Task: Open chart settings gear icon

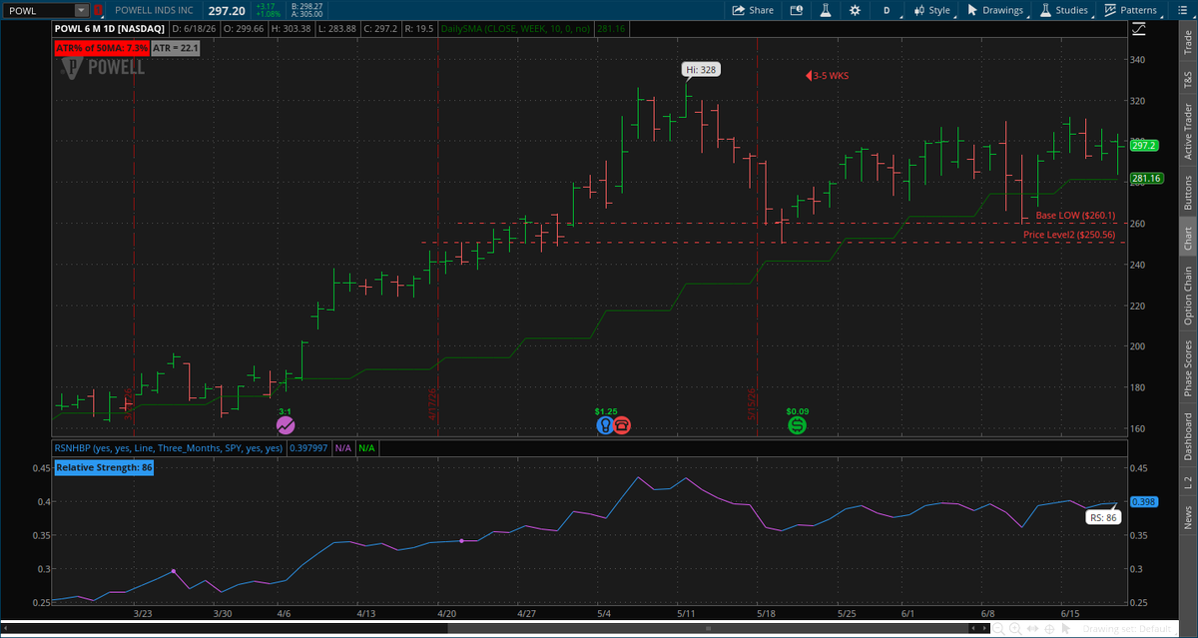Action: 856,10
